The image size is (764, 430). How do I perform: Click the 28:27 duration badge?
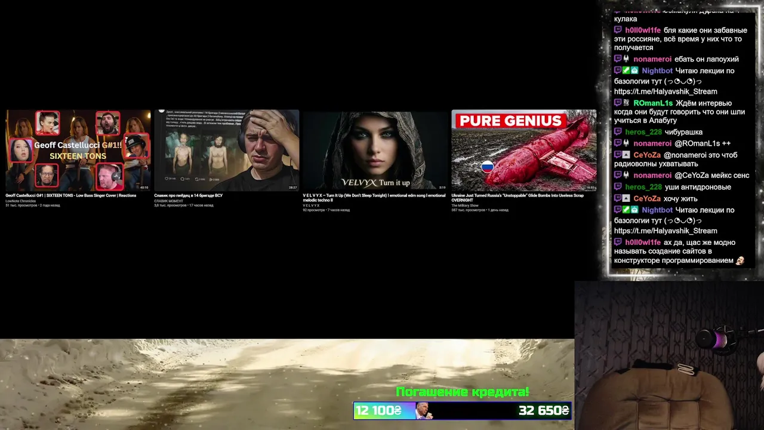pyautogui.click(x=292, y=188)
